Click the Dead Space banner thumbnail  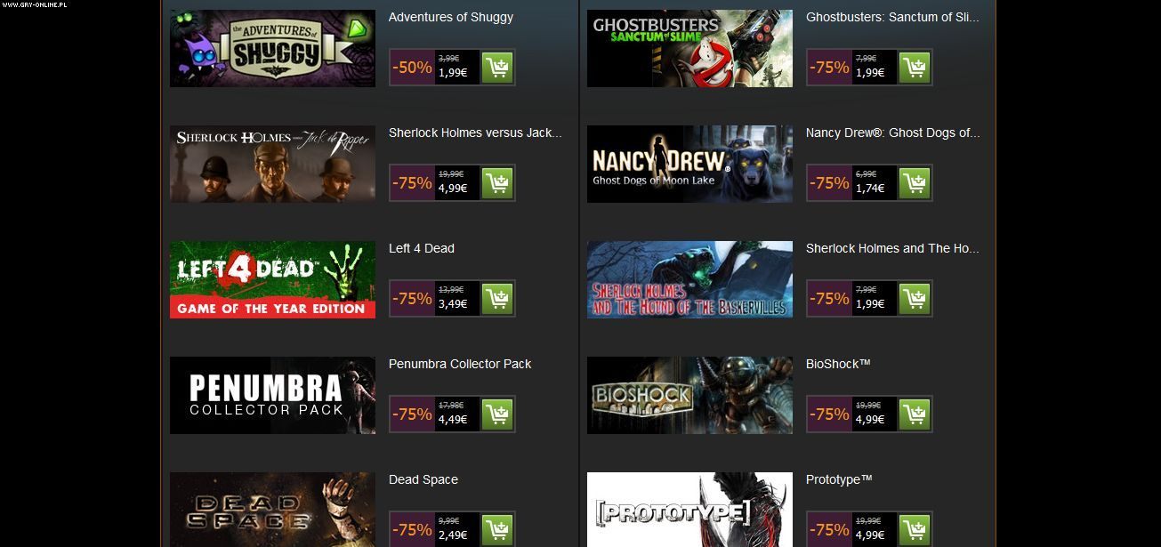pos(272,510)
